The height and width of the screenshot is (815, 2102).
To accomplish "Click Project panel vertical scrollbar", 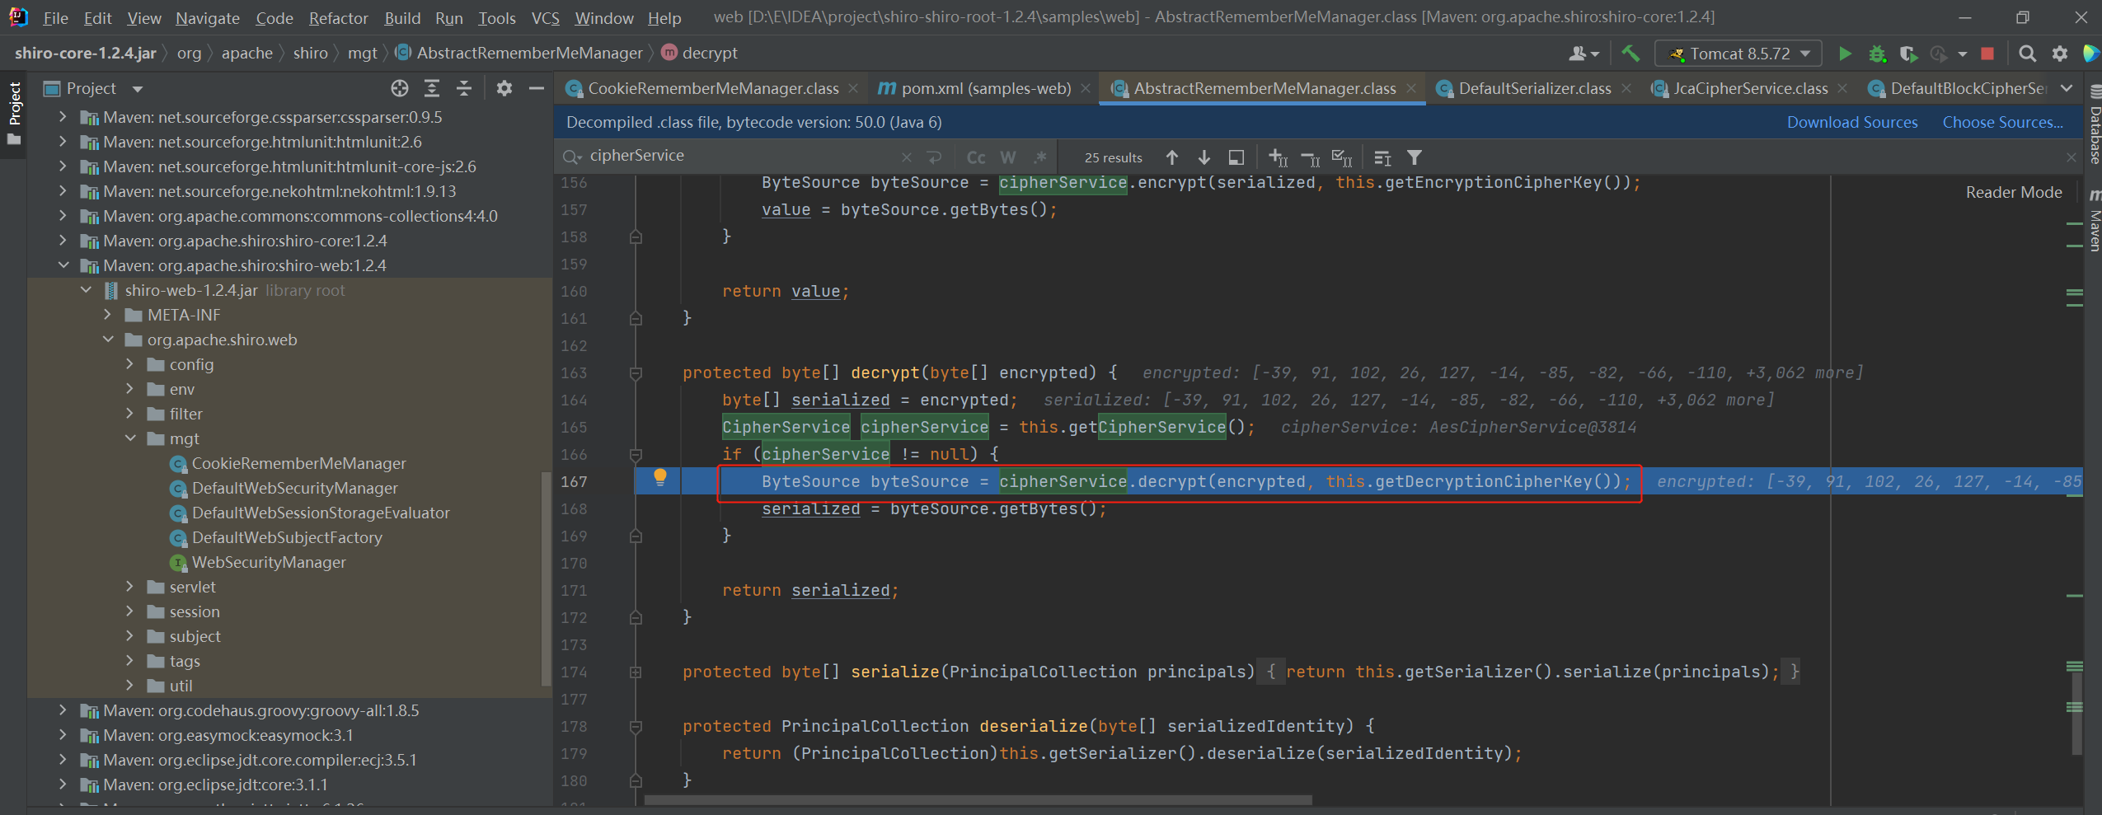I will 545,579.
